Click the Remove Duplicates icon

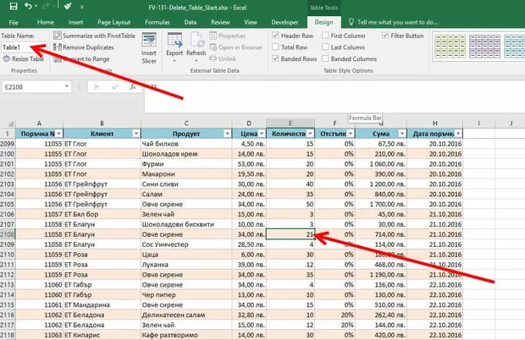pos(58,47)
